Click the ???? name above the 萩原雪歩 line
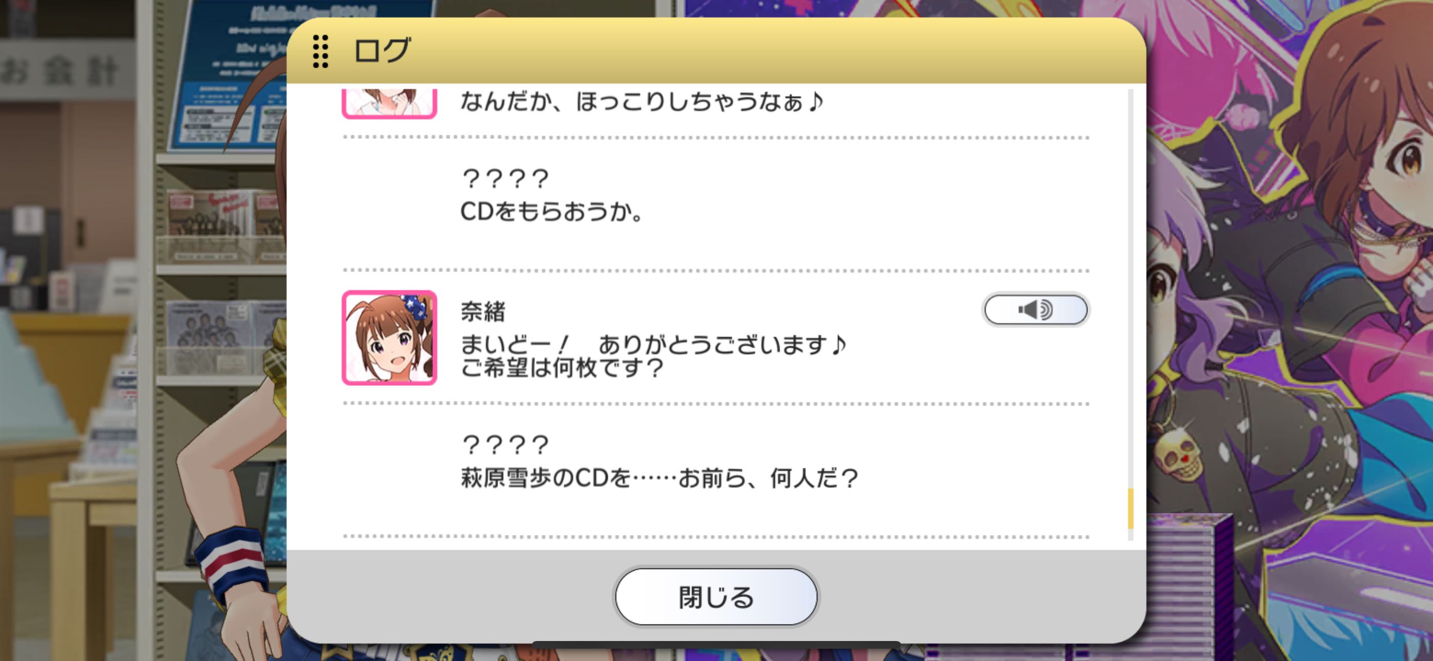 (505, 445)
